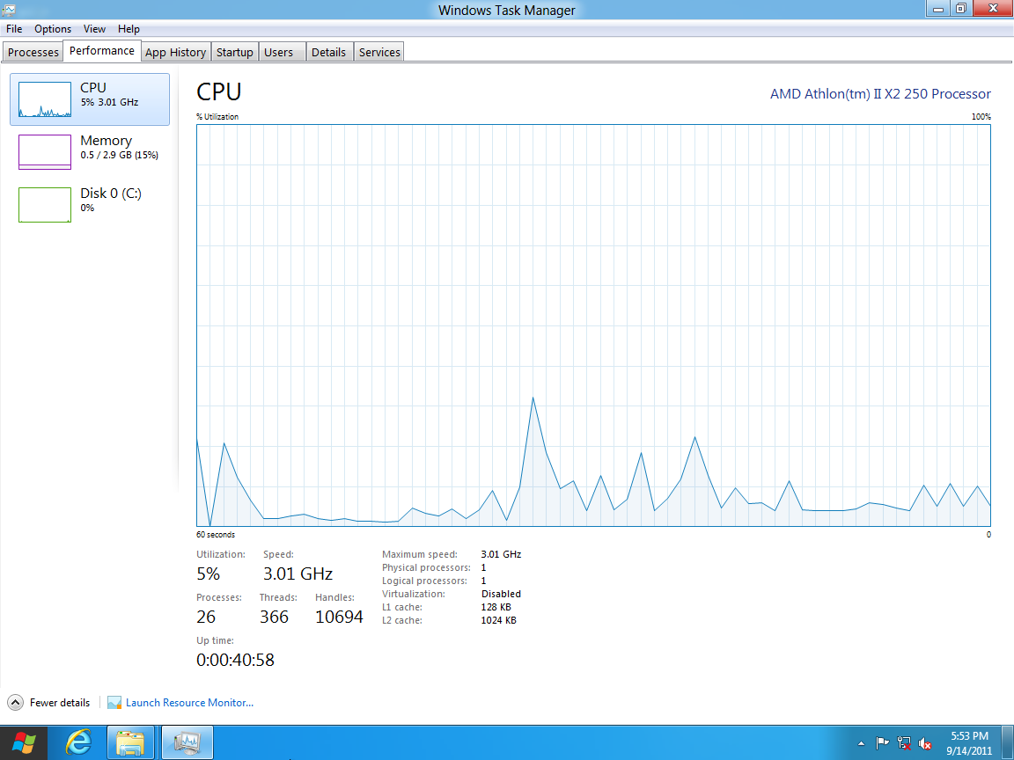Screen dimensions: 1014x760
Task: Click the Show desktop strip on taskbar
Action: [1008, 743]
